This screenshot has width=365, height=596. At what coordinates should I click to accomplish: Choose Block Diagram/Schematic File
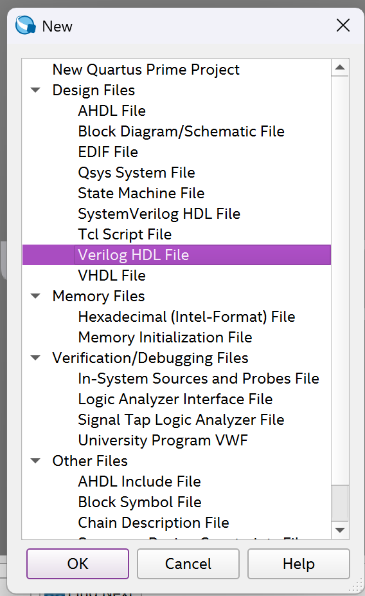click(x=181, y=131)
